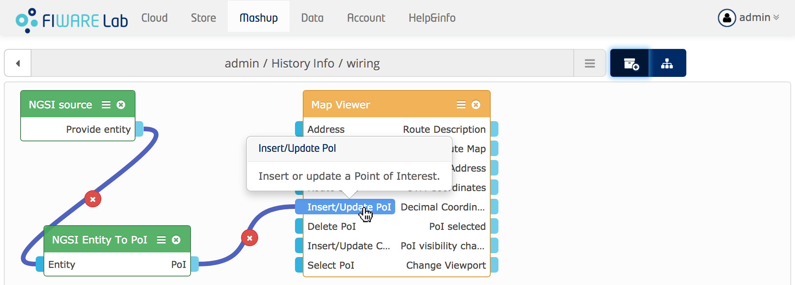Click the PoI selected output endpoint
The width and height of the screenshot is (795, 285).
pyautogui.click(x=457, y=226)
